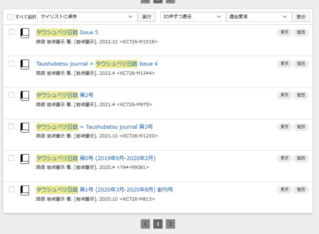Select checkbox for 第1号 創刊号 entry
319x234 pixels.
[12, 189]
